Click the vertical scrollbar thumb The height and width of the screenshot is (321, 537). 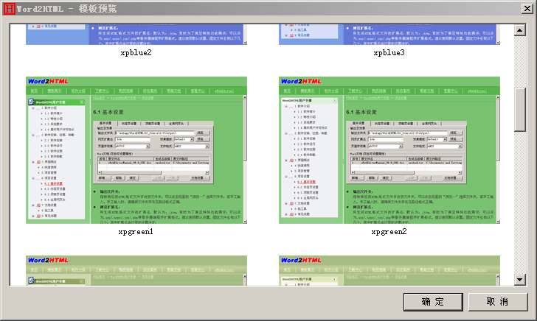coord(520,110)
